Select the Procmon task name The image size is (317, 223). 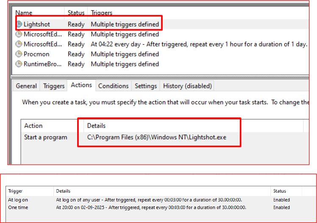[36, 54]
